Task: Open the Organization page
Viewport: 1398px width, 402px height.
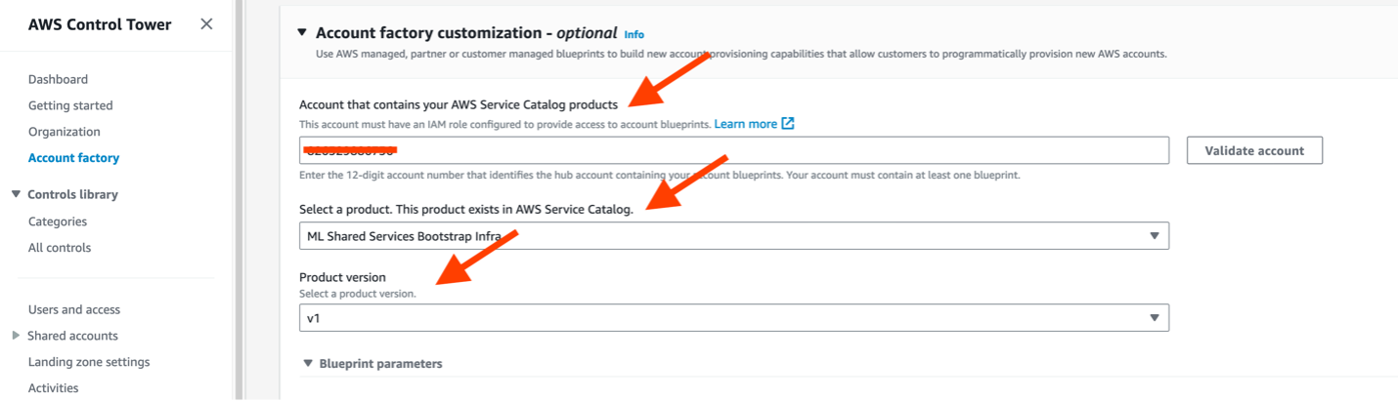Action: pyautogui.click(x=65, y=132)
